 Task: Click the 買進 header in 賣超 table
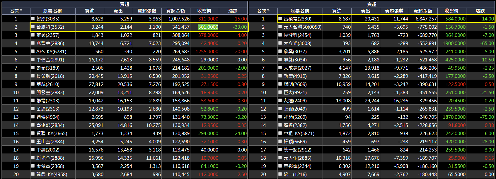(x=337, y=11)
